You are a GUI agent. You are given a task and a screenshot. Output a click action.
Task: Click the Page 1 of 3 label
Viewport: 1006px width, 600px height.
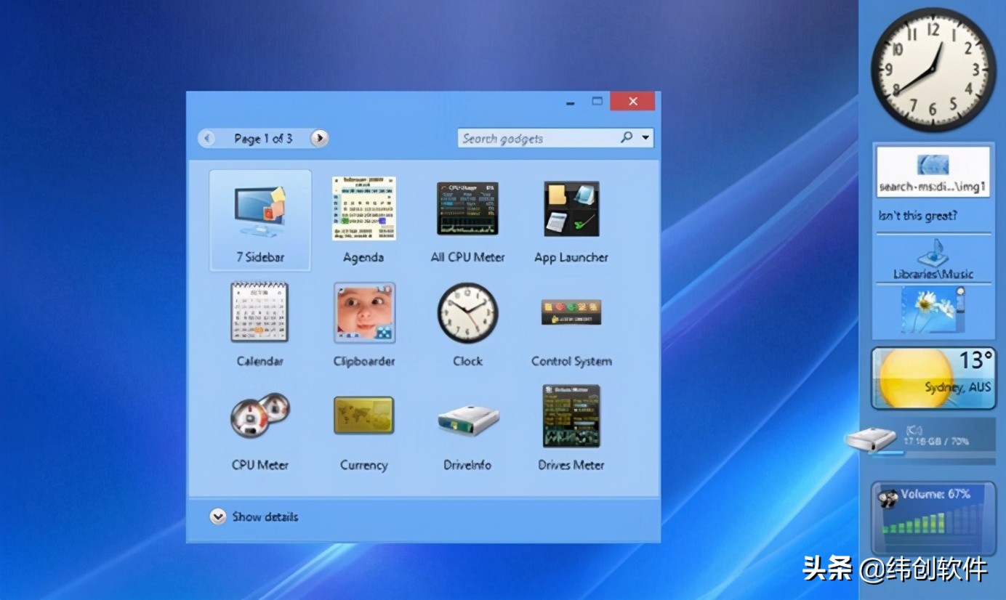coord(263,138)
